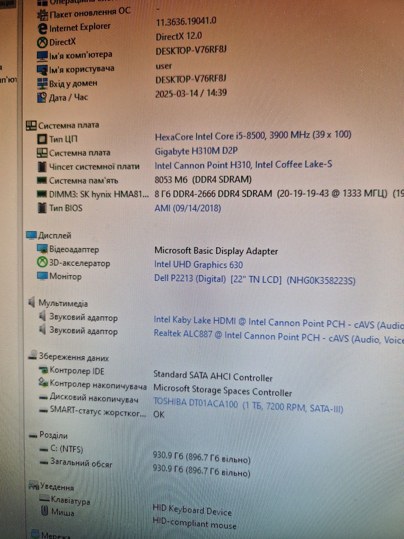Image resolution: width=404 pixels, height=539 pixels.
Task: Open the HexaCore Intel Core i5-8500 link
Action: click(253, 136)
